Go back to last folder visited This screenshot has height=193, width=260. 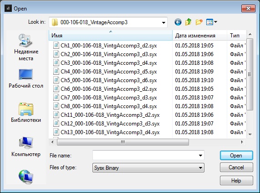178,22
